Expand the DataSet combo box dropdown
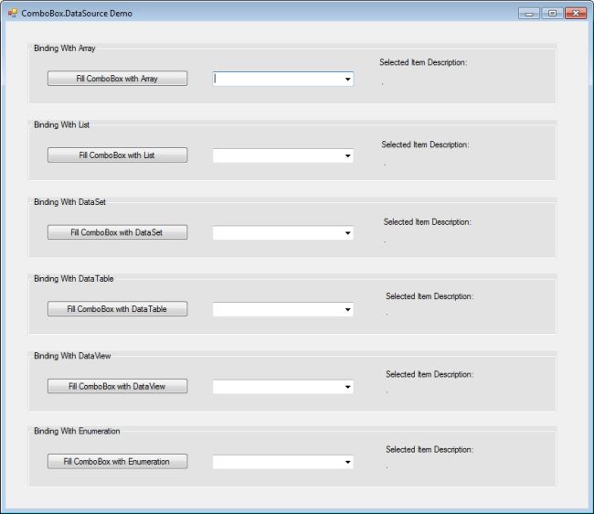 pyautogui.click(x=348, y=233)
